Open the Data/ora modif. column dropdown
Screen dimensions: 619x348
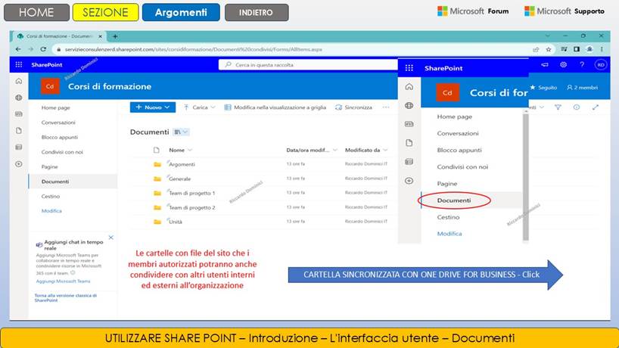click(x=335, y=150)
